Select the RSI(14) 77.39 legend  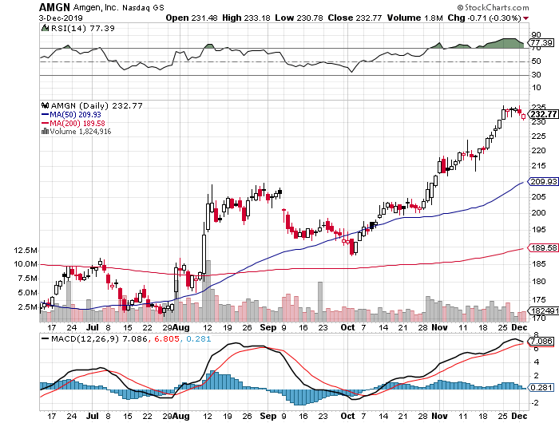point(83,29)
